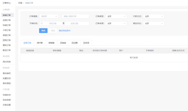Click the 页面 breadcrumb link
This screenshot has width=188, height=111.
pos(20,3)
